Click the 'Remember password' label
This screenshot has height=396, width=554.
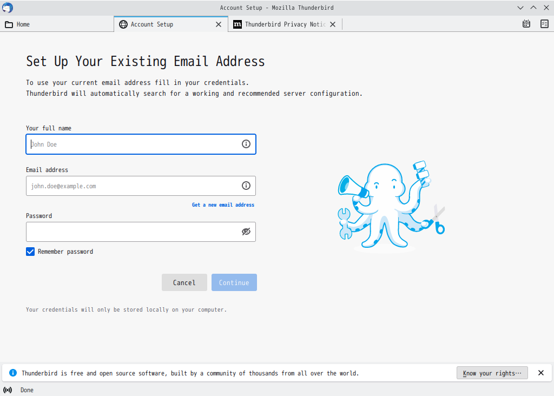coord(65,252)
